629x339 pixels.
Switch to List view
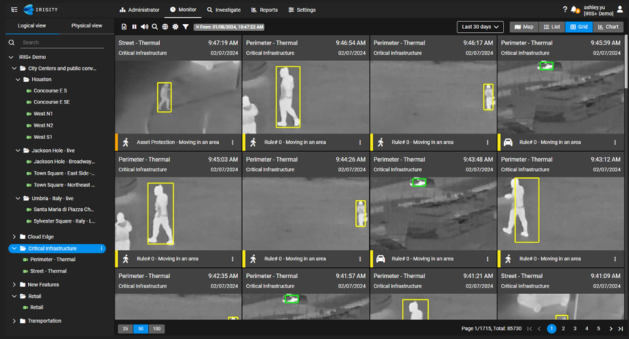[x=551, y=27]
